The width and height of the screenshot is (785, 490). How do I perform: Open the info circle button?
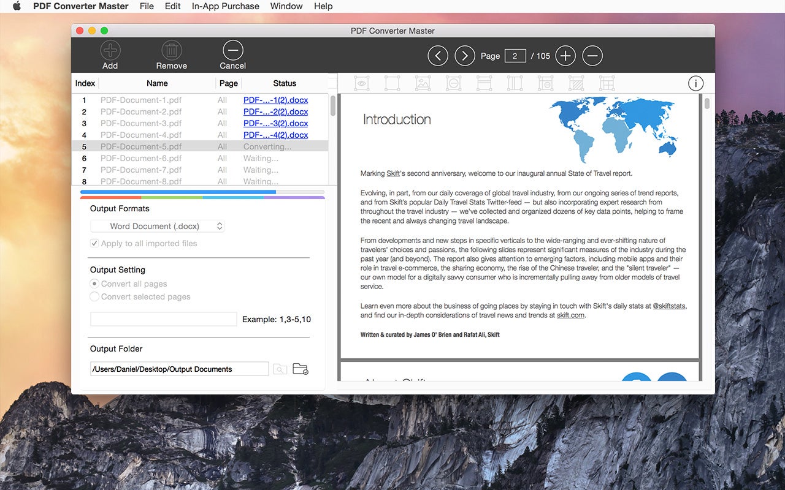[x=696, y=83]
